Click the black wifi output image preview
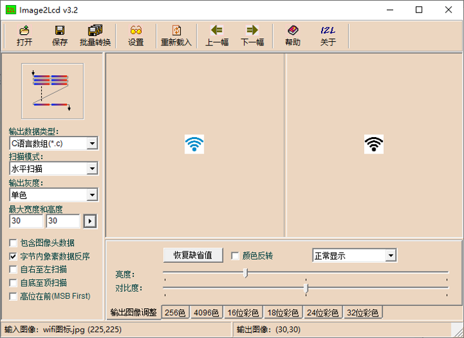This screenshot has width=464, height=338. pyautogui.click(x=374, y=144)
